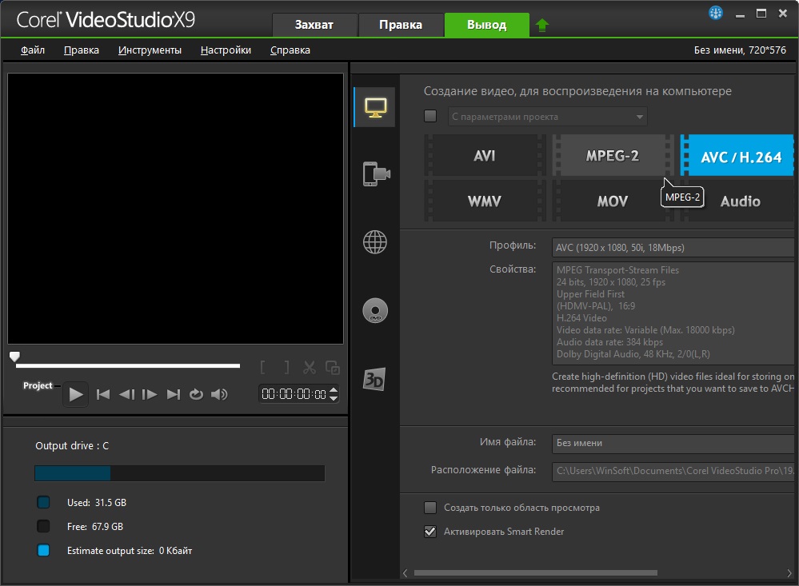Decrease timecode with down arrow
This screenshot has height=586, width=799.
(334, 398)
